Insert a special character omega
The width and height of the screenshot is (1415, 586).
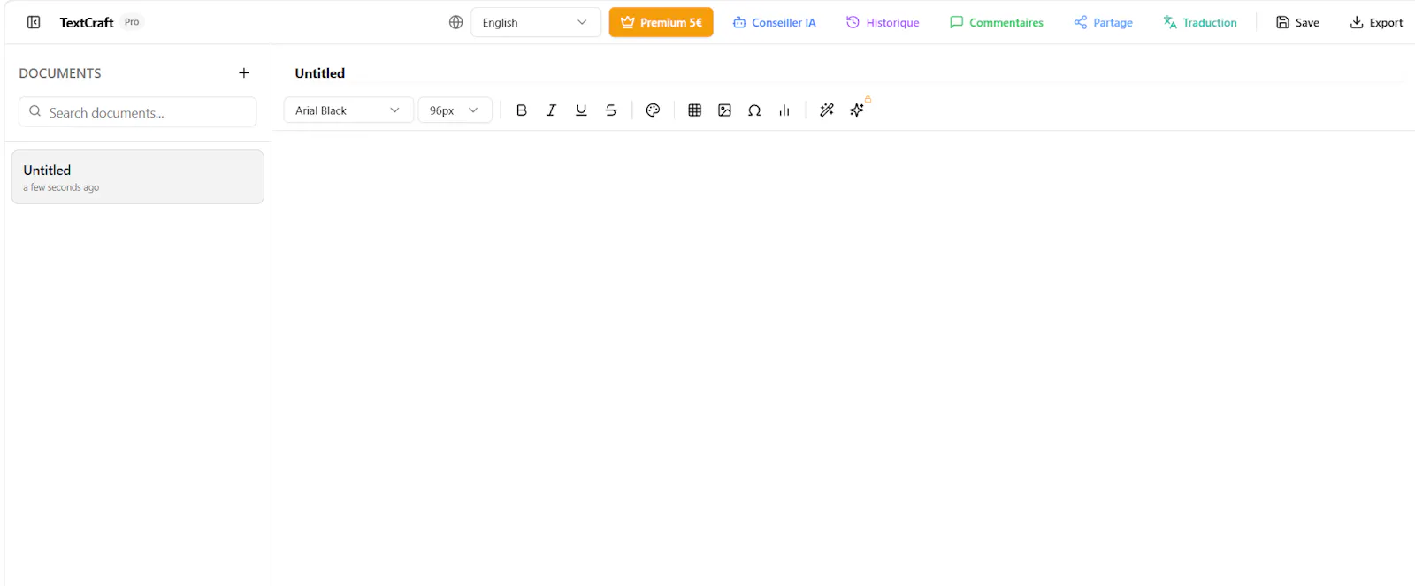point(754,110)
